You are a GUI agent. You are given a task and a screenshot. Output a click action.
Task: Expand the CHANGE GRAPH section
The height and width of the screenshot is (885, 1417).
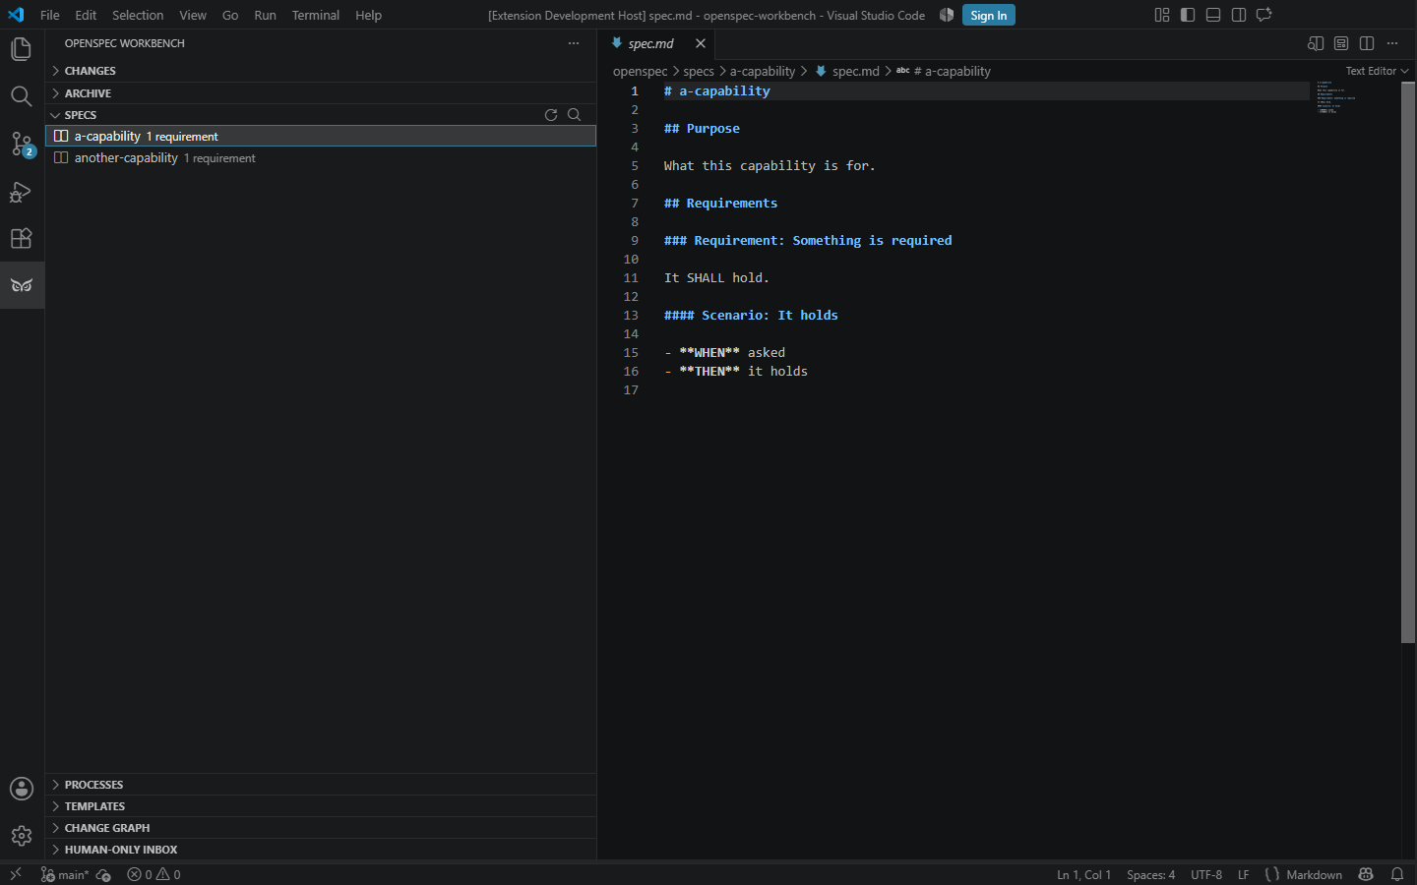click(x=321, y=828)
